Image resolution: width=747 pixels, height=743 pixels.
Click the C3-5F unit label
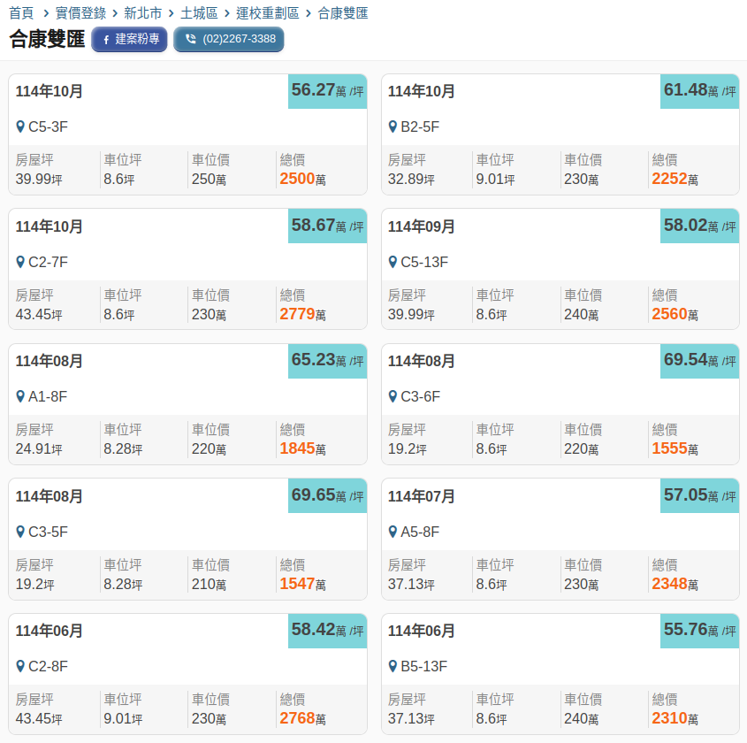point(48,532)
